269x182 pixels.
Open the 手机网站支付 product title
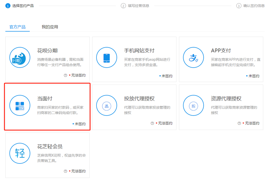[x=139, y=51]
